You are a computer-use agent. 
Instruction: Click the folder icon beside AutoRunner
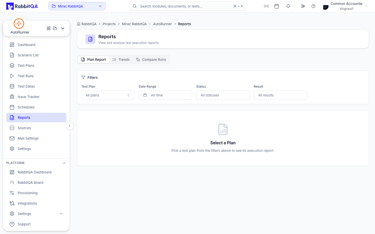pos(55,28)
